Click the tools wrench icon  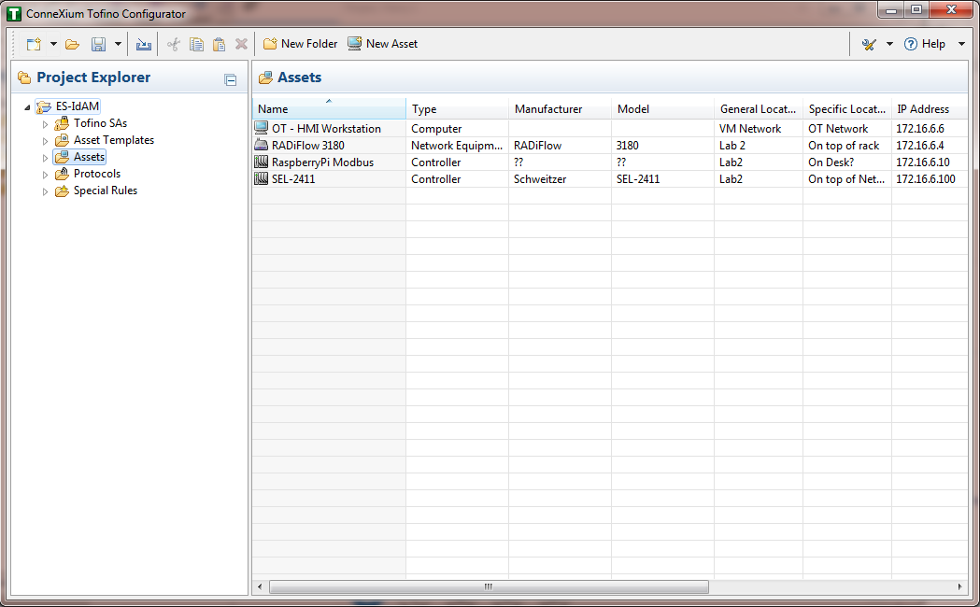coord(869,44)
